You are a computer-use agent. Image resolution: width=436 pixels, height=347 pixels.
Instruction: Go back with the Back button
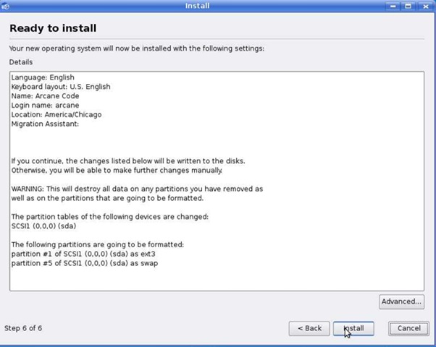pyautogui.click(x=309, y=328)
